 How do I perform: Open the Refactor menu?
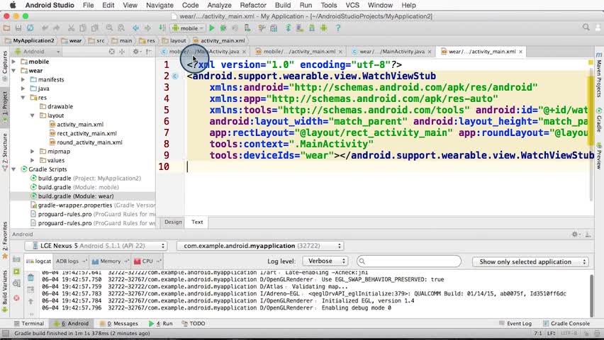[x=253, y=5]
